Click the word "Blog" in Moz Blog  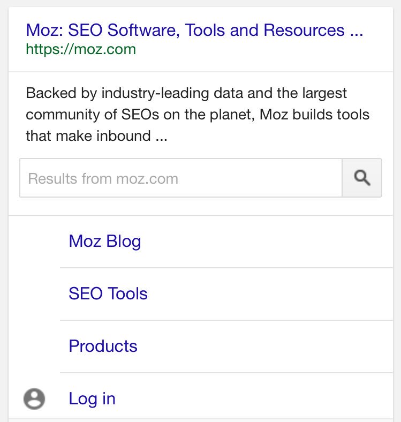[124, 242]
